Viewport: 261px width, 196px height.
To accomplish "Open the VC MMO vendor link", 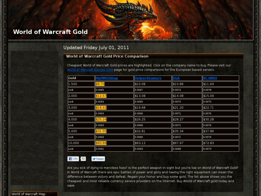I will tap(210, 78).
